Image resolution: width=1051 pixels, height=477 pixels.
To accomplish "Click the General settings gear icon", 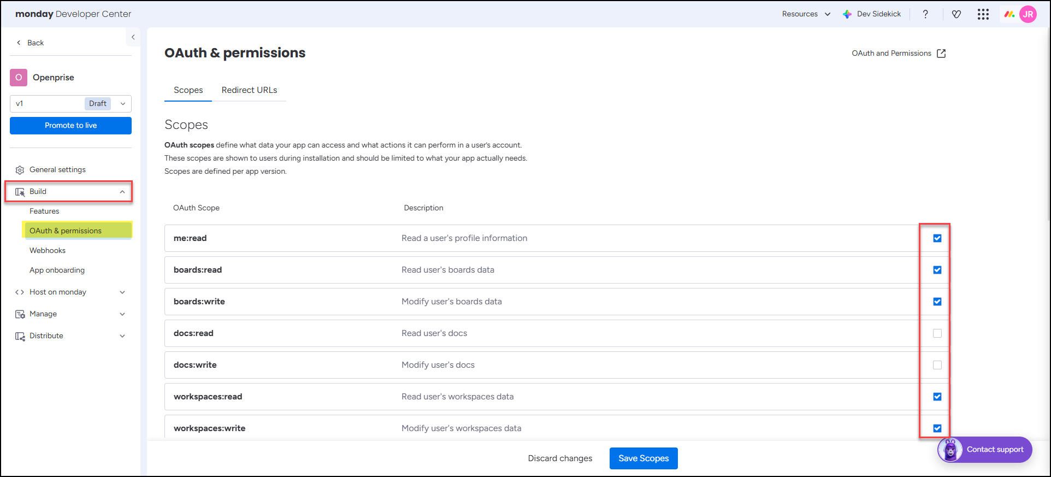I will 20,170.
